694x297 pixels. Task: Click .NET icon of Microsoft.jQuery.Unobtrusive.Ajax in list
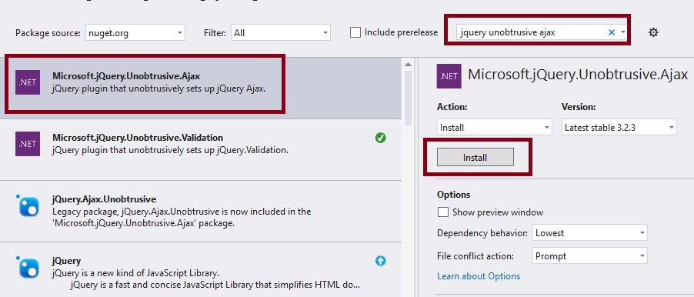click(28, 82)
